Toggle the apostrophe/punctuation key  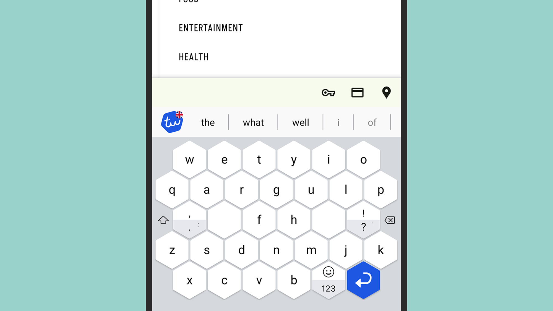pos(189,219)
